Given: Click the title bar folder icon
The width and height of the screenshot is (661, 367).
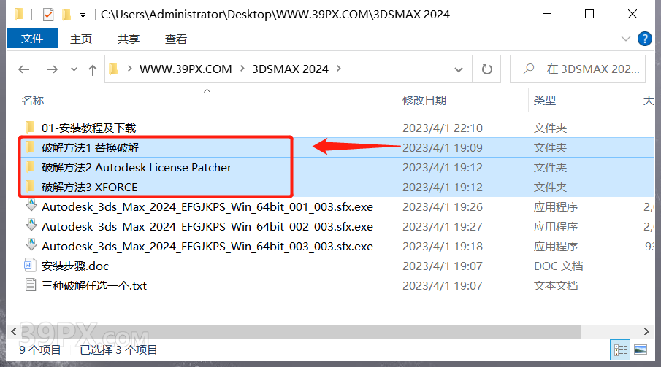Looking at the screenshot, I should pos(19,15).
